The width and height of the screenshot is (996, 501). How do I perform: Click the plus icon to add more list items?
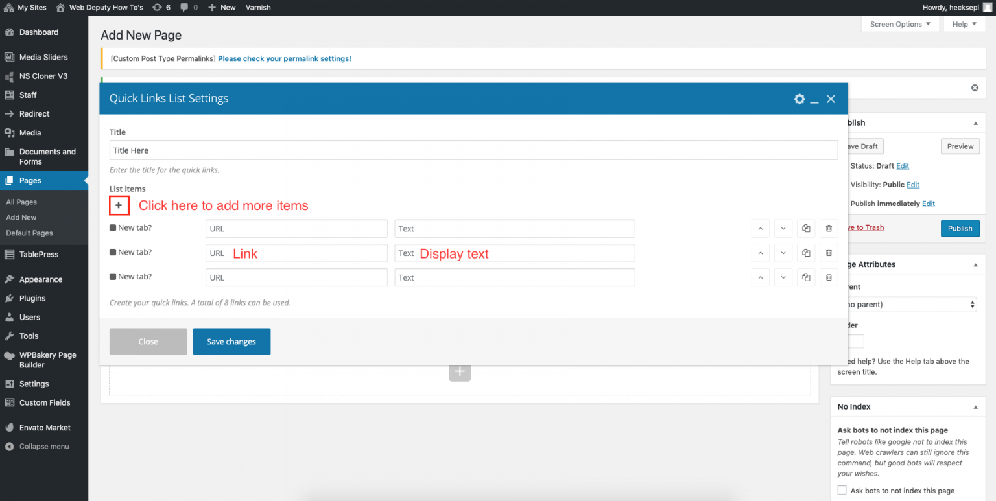[x=119, y=205]
